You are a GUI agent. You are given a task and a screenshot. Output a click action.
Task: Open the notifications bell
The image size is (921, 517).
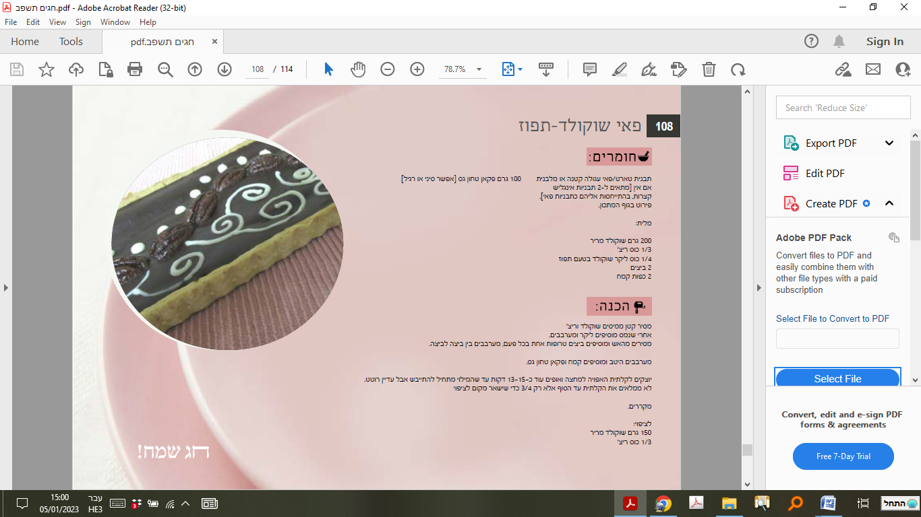click(x=839, y=41)
